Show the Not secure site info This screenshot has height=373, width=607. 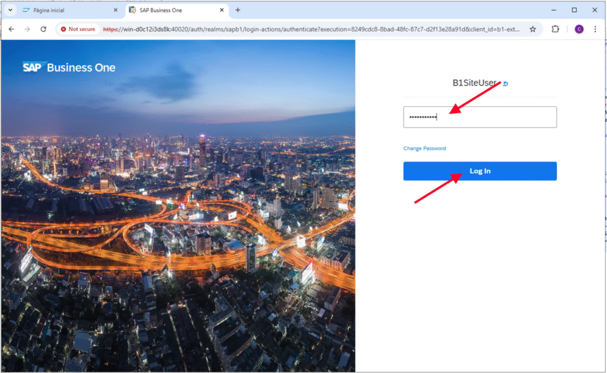pyautogui.click(x=78, y=29)
